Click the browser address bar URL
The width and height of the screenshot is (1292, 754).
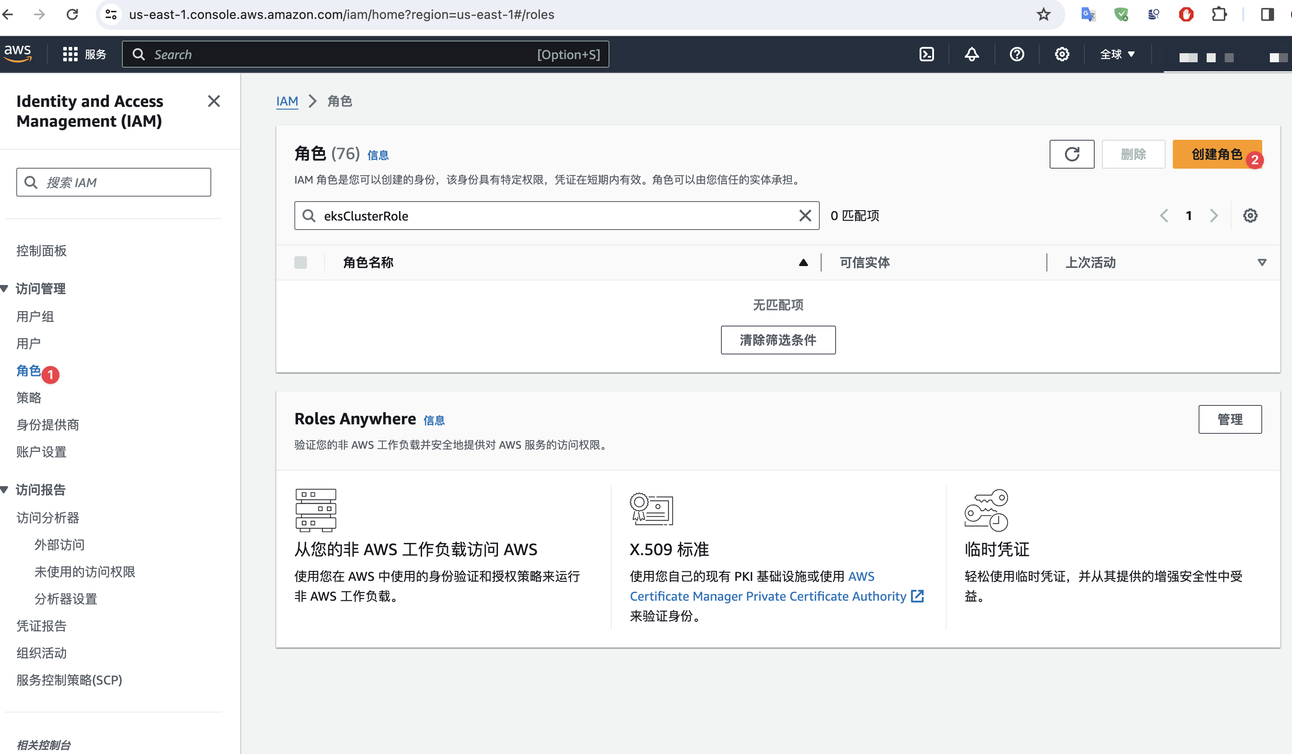coord(341,14)
